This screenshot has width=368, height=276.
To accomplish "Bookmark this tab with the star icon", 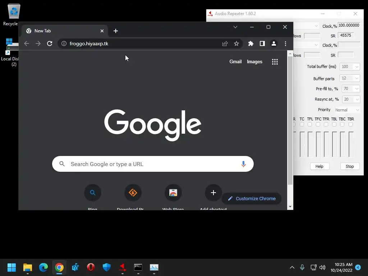I will 236,43.
